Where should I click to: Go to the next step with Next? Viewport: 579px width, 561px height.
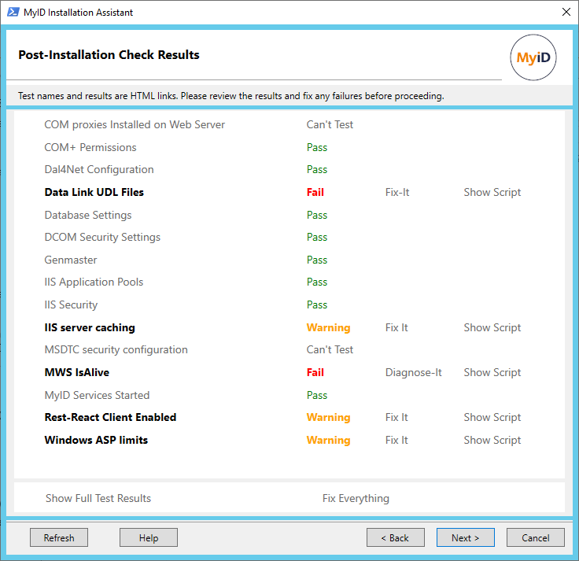tap(465, 538)
